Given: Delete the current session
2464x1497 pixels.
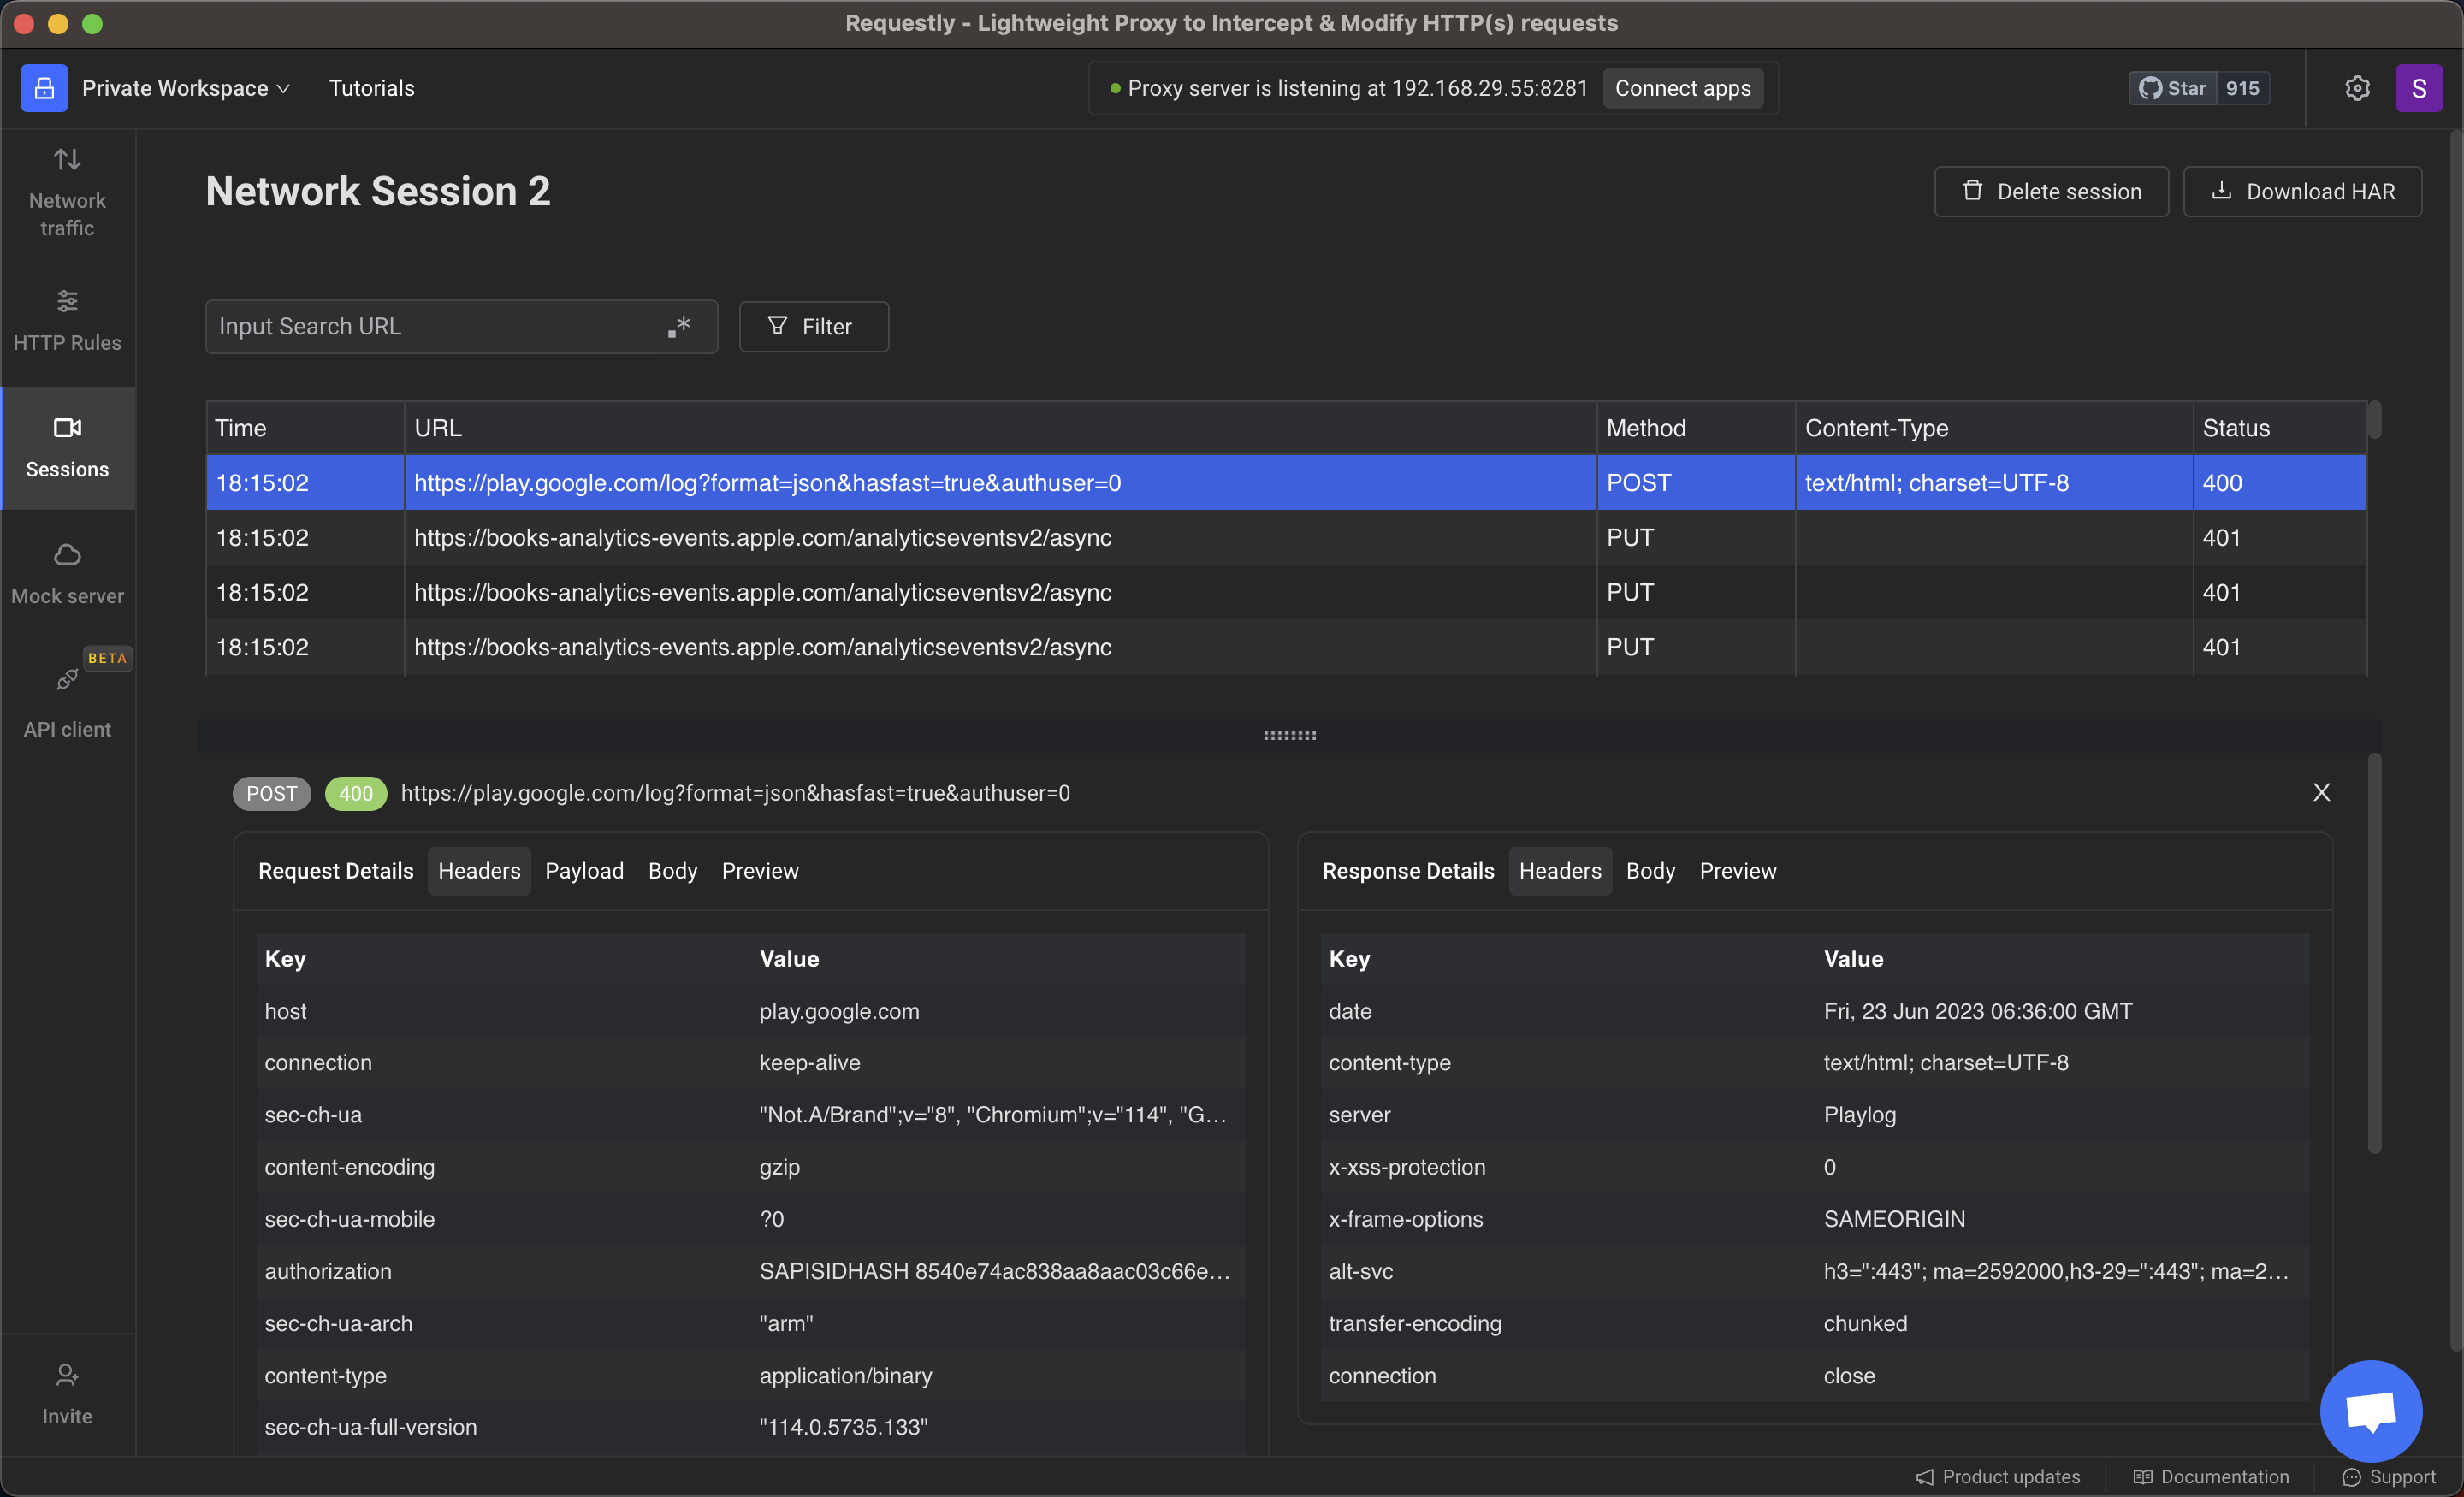Looking at the screenshot, I should 2051,191.
